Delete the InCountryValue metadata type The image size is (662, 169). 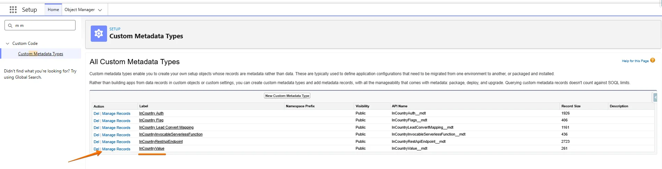pos(96,149)
